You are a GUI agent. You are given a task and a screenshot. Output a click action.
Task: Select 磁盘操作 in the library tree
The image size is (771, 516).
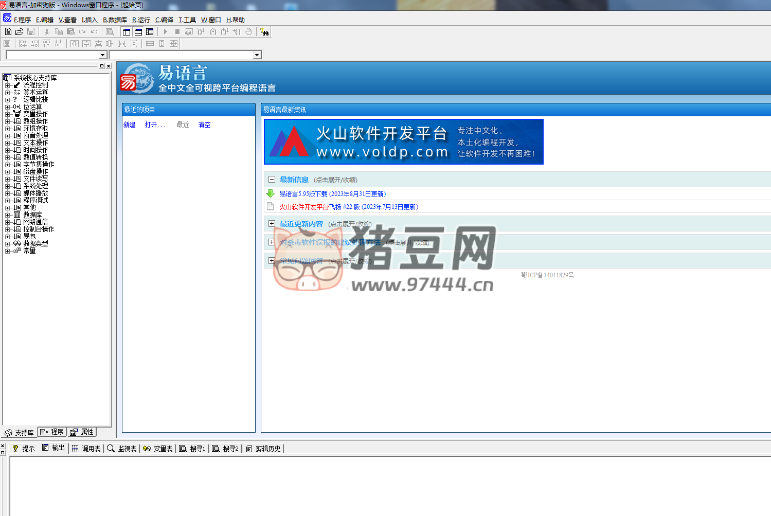click(x=35, y=172)
